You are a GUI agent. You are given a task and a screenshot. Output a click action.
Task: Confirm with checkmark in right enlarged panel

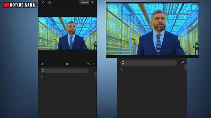click(x=182, y=62)
